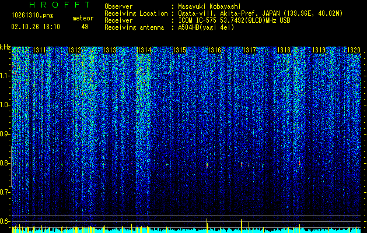This screenshot has height=233, width=367.
Task: Click the Observer field label
Action: pos(118,6)
